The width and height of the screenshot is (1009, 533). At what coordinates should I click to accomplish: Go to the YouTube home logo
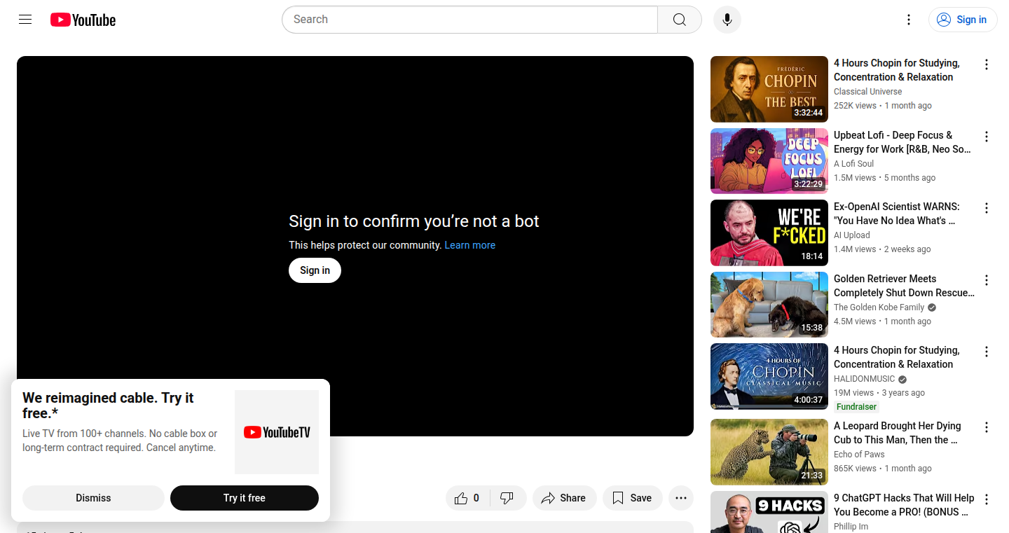tap(83, 20)
